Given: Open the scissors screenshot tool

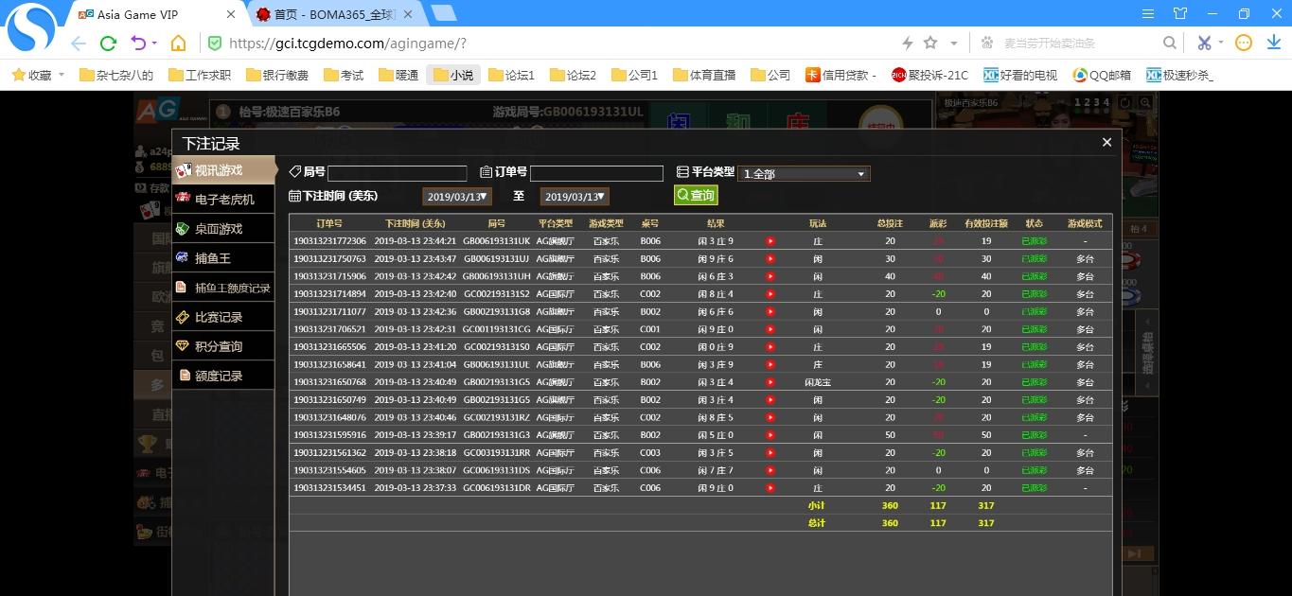Looking at the screenshot, I should [1204, 43].
